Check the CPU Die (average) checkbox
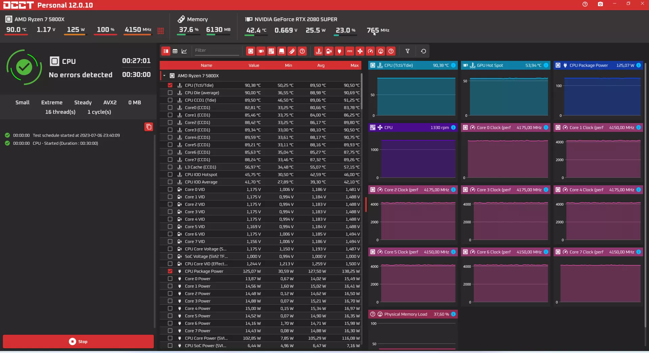 [x=170, y=93]
